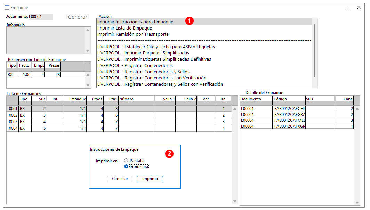370x210 pixels.
Task: Click down arrow of Información scrollbar
Action: [x=88, y=51]
